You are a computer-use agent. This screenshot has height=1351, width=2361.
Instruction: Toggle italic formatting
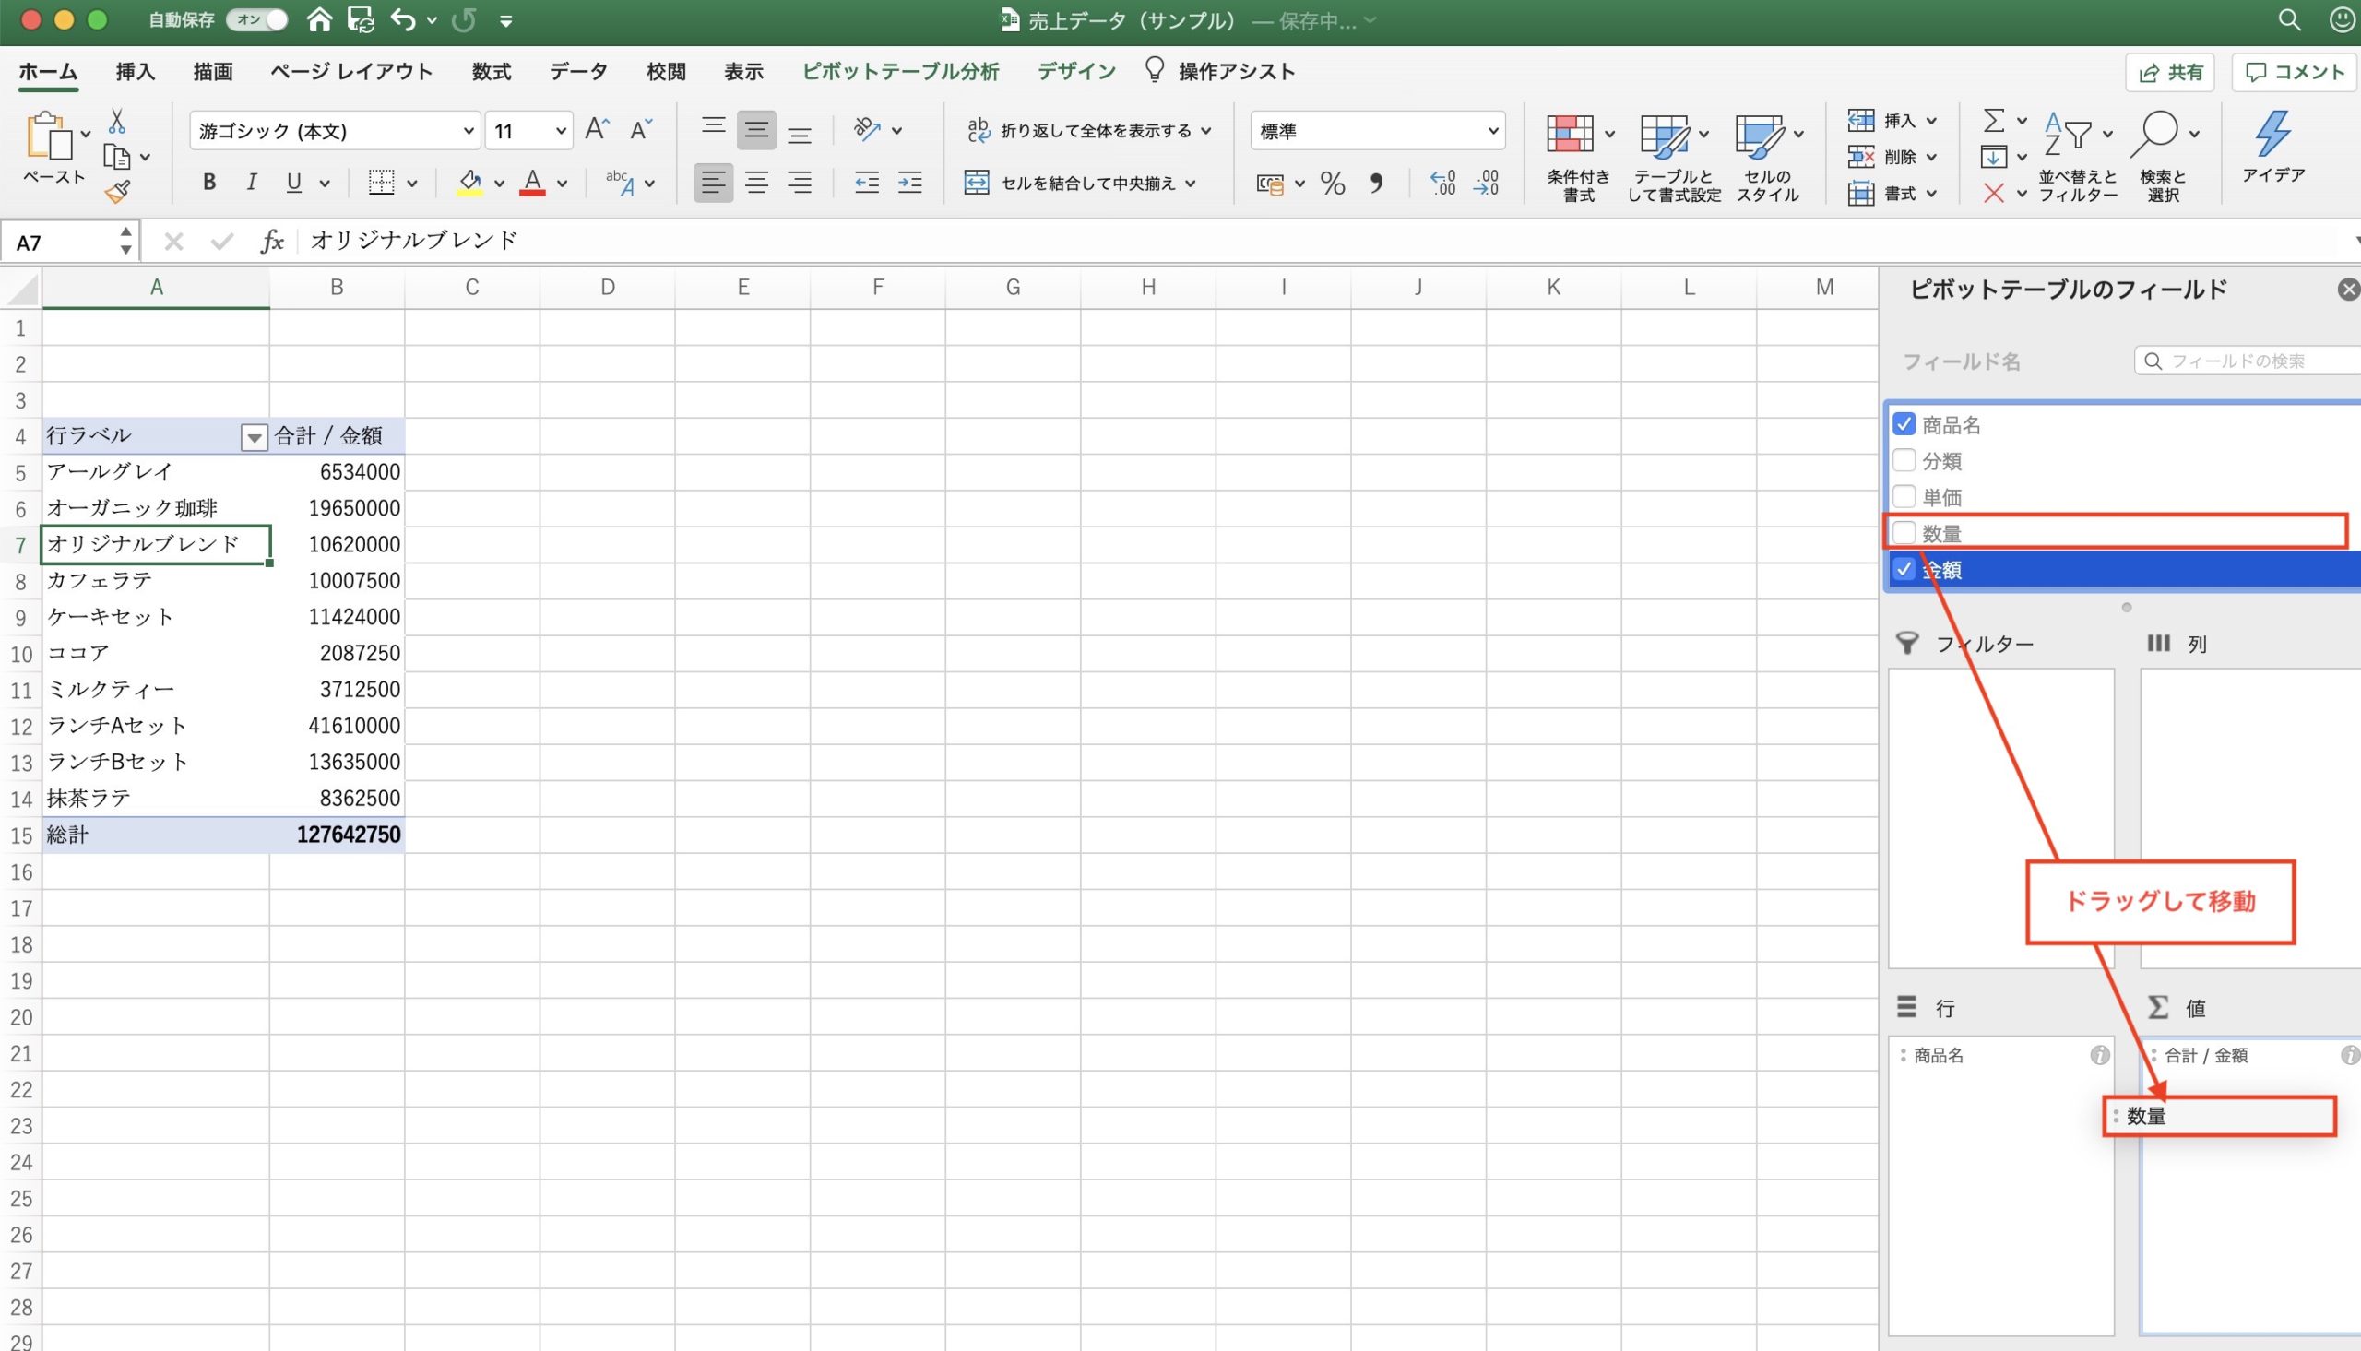point(252,183)
